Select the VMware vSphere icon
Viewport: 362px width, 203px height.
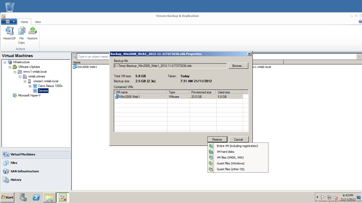point(15,67)
